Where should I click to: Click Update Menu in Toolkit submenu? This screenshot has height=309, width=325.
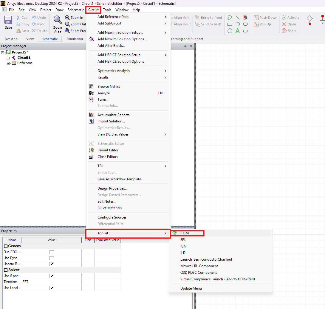pos(191,288)
